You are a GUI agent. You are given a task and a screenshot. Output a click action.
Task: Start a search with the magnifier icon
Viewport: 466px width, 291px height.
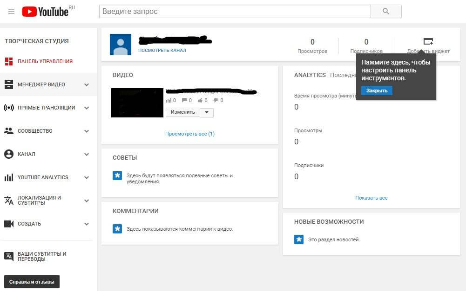click(x=386, y=11)
